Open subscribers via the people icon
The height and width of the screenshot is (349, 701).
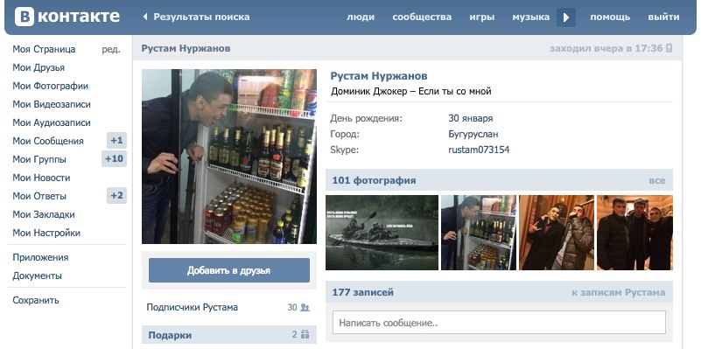(x=305, y=307)
